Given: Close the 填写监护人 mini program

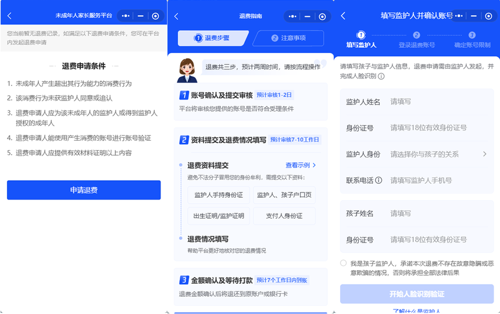Looking at the screenshot, I should [488, 16].
